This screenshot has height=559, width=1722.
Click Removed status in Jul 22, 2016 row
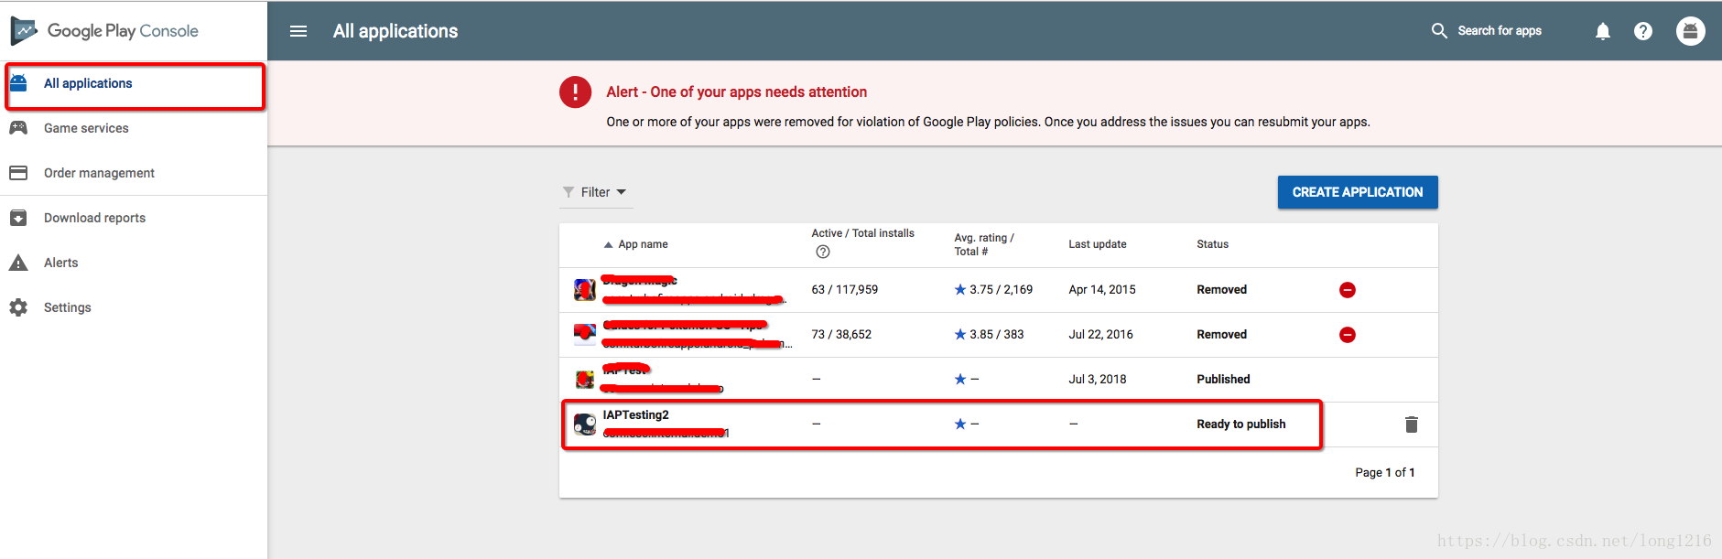(1221, 335)
